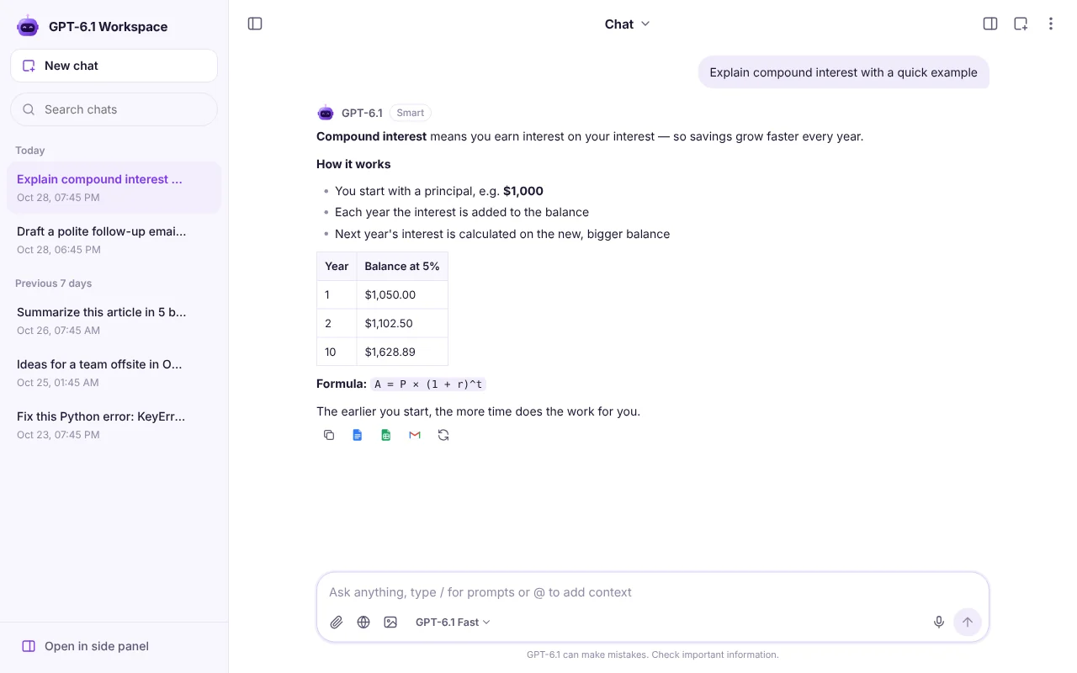Export the response to Google Docs icon
The width and height of the screenshot is (1077, 673).
358,435
